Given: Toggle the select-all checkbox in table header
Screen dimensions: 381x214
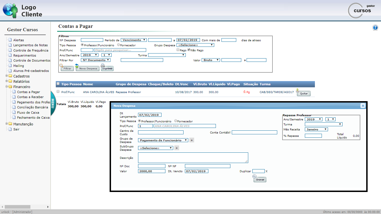Looking at the screenshot, I should click(x=58, y=84).
